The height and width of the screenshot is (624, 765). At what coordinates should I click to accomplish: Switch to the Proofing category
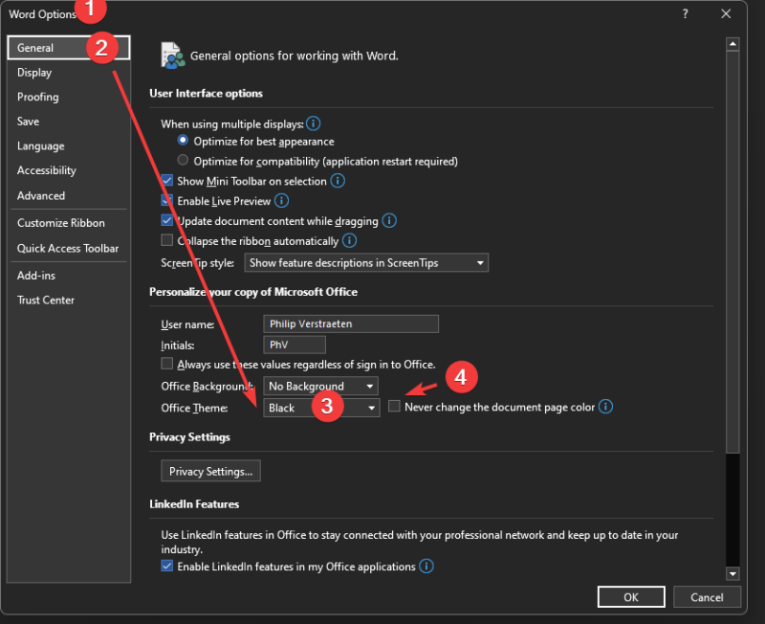[38, 97]
